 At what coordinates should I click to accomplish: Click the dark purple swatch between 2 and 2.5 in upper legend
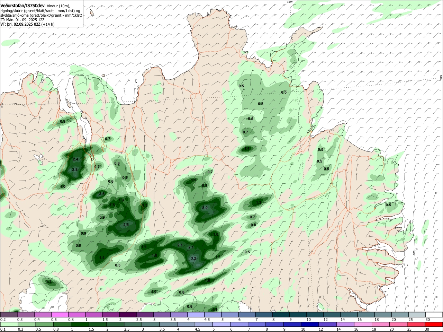(128, 315)
